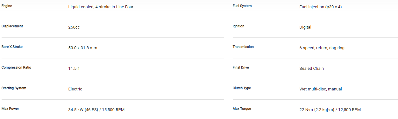398x119 pixels.
Task: Select the Ignition label
Action: click(238, 26)
